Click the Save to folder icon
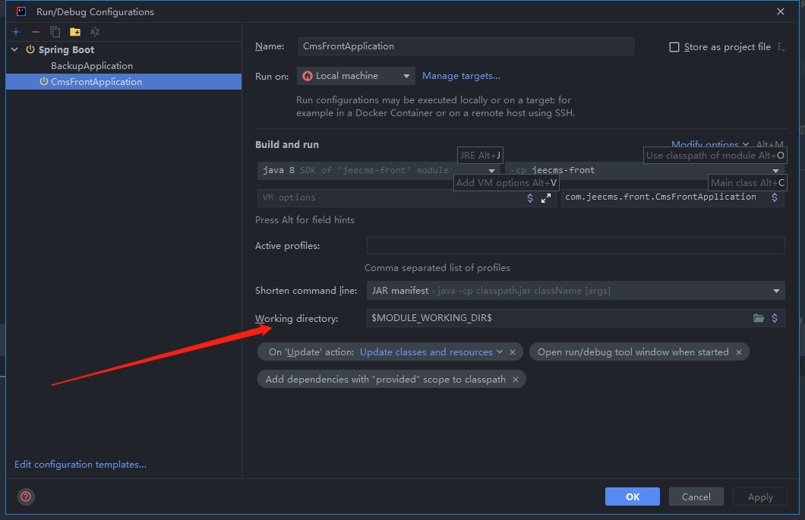The height and width of the screenshot is (520, 805). tap(75, 32)
